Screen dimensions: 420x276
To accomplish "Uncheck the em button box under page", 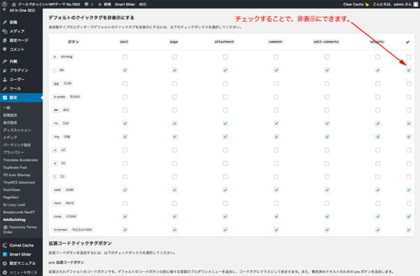I will [174, 70].
